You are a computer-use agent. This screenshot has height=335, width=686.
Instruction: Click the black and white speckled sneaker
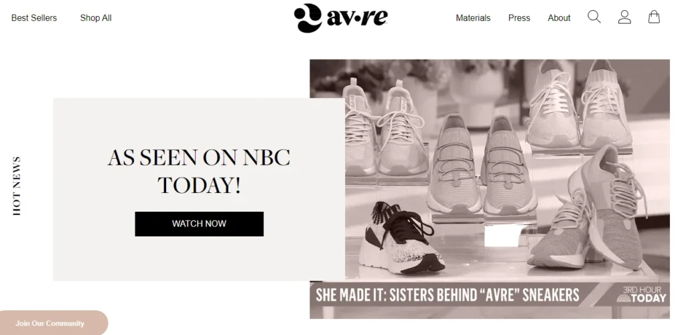401,239
